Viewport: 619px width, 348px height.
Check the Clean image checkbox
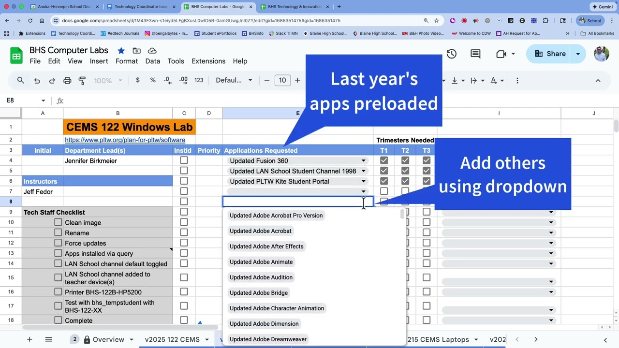click(58, 222)
